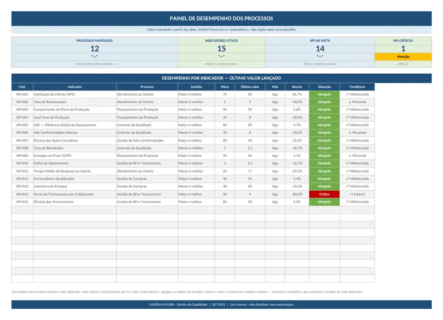Select 'Índice de Absenteísmo' cell

coord(75,163)
